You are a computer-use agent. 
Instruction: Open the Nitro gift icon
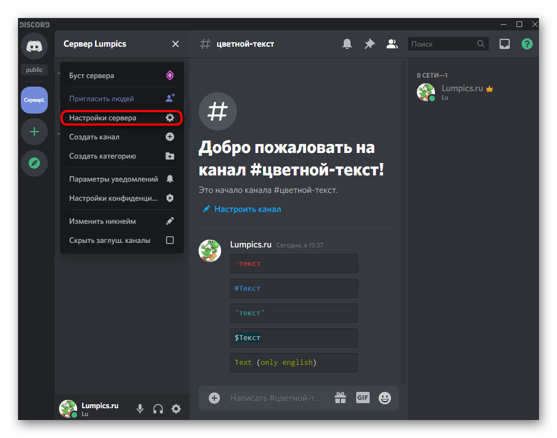340,398
